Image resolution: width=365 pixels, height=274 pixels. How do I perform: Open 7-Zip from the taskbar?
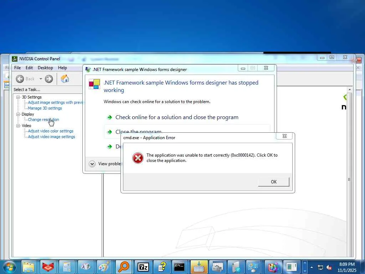(143, 267)
